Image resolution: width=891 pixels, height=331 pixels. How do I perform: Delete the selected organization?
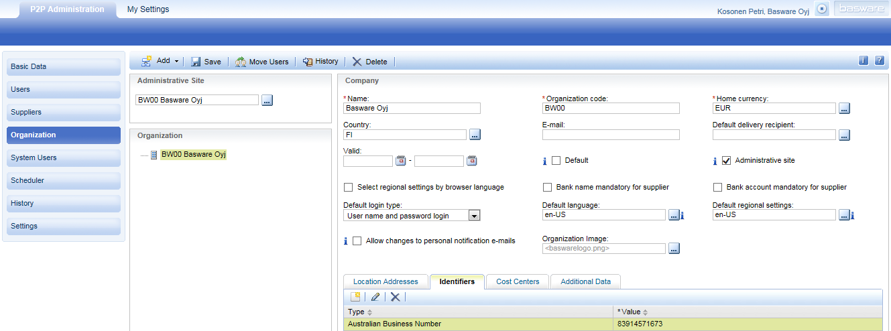click(369, 62)
